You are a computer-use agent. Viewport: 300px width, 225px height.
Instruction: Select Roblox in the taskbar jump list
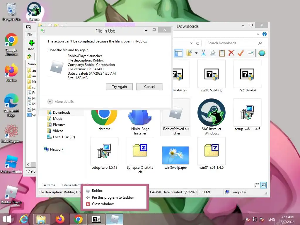coord(115,191)
